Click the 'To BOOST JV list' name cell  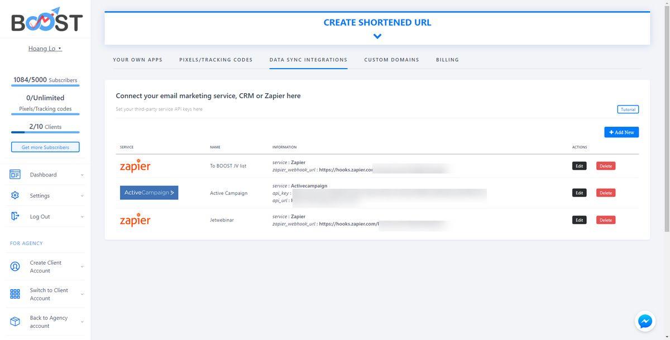point(228,166)
